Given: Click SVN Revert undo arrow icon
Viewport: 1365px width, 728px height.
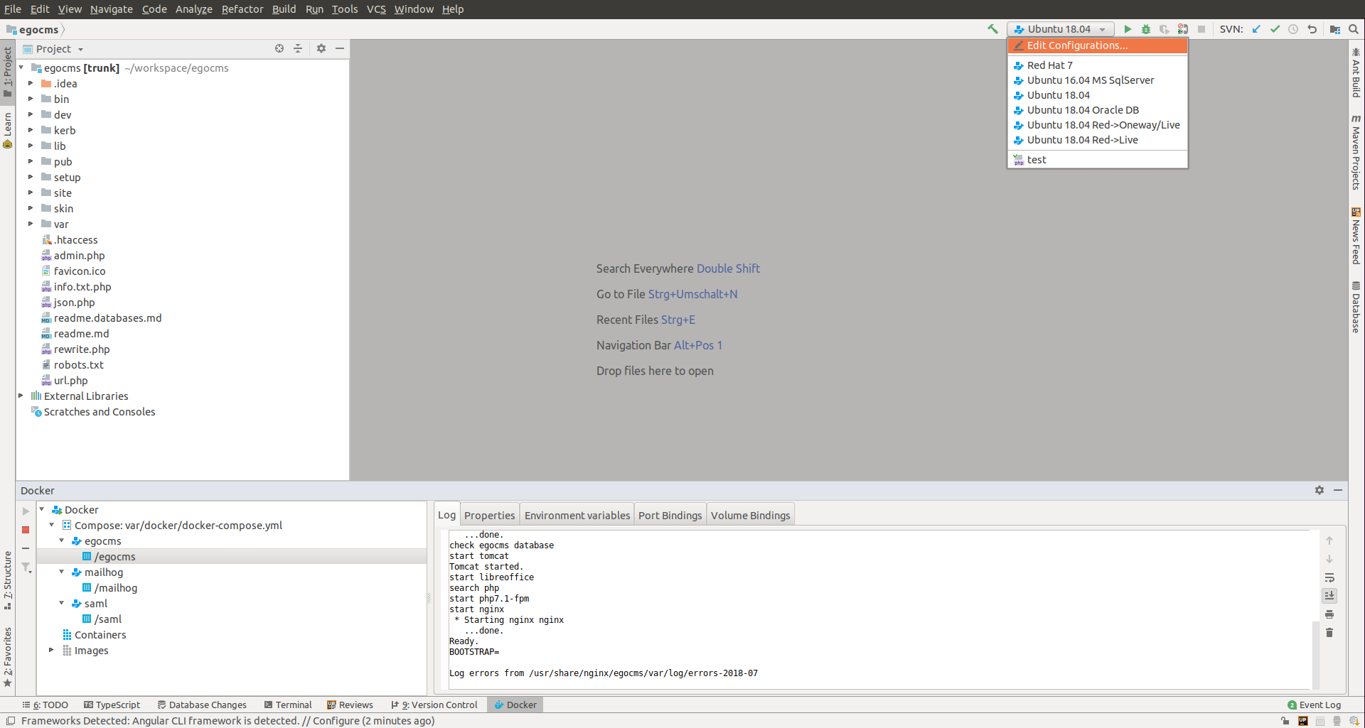Looking at the screenshot, I should pos(1312,29).
